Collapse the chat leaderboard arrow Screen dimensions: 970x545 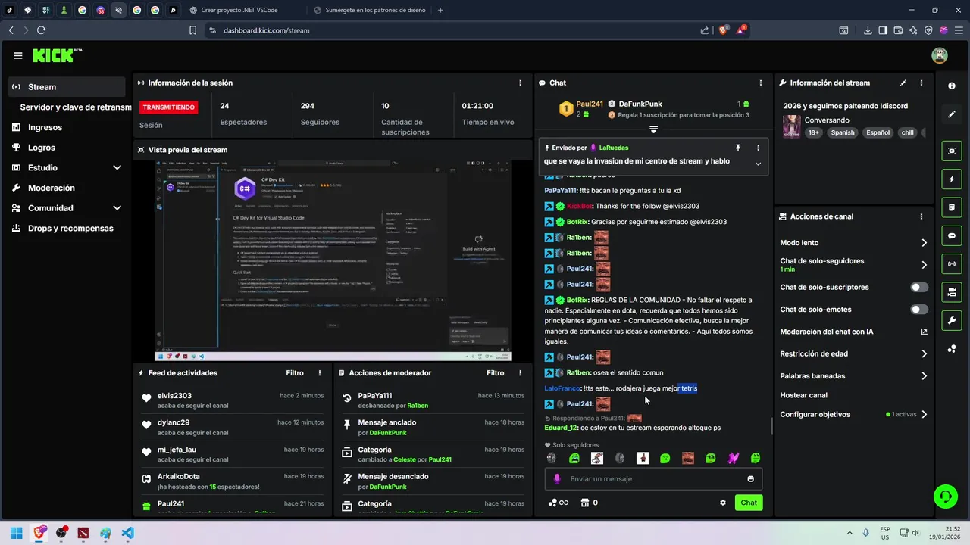point(653,129)
